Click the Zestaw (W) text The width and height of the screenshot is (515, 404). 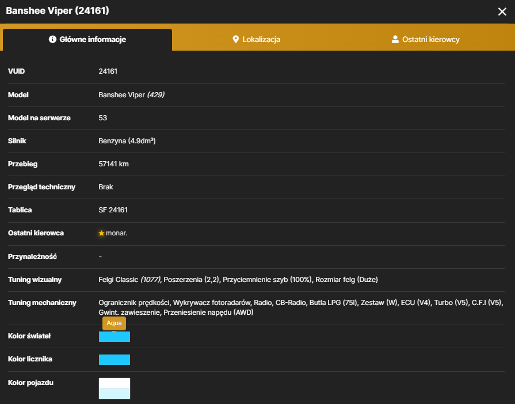pyautogui.click(x=379, y=303)
